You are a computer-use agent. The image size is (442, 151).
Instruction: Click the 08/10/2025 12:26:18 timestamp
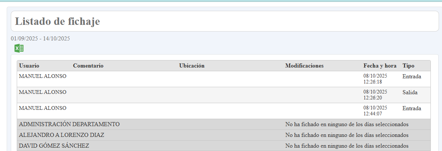(x=375, y=79)
